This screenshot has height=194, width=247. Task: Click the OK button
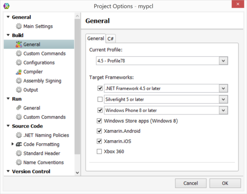click(225, 183)
